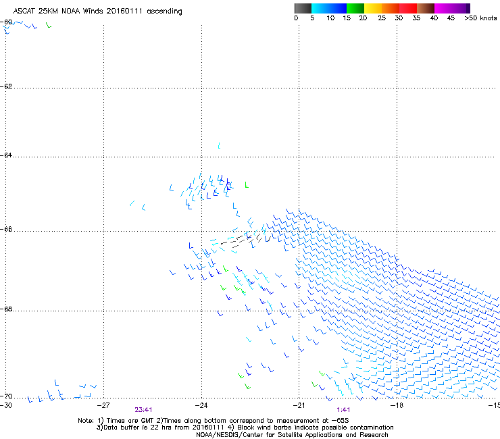Click the '-24' longitude axis label
The image size is (500, 439).
pos(201,405)
